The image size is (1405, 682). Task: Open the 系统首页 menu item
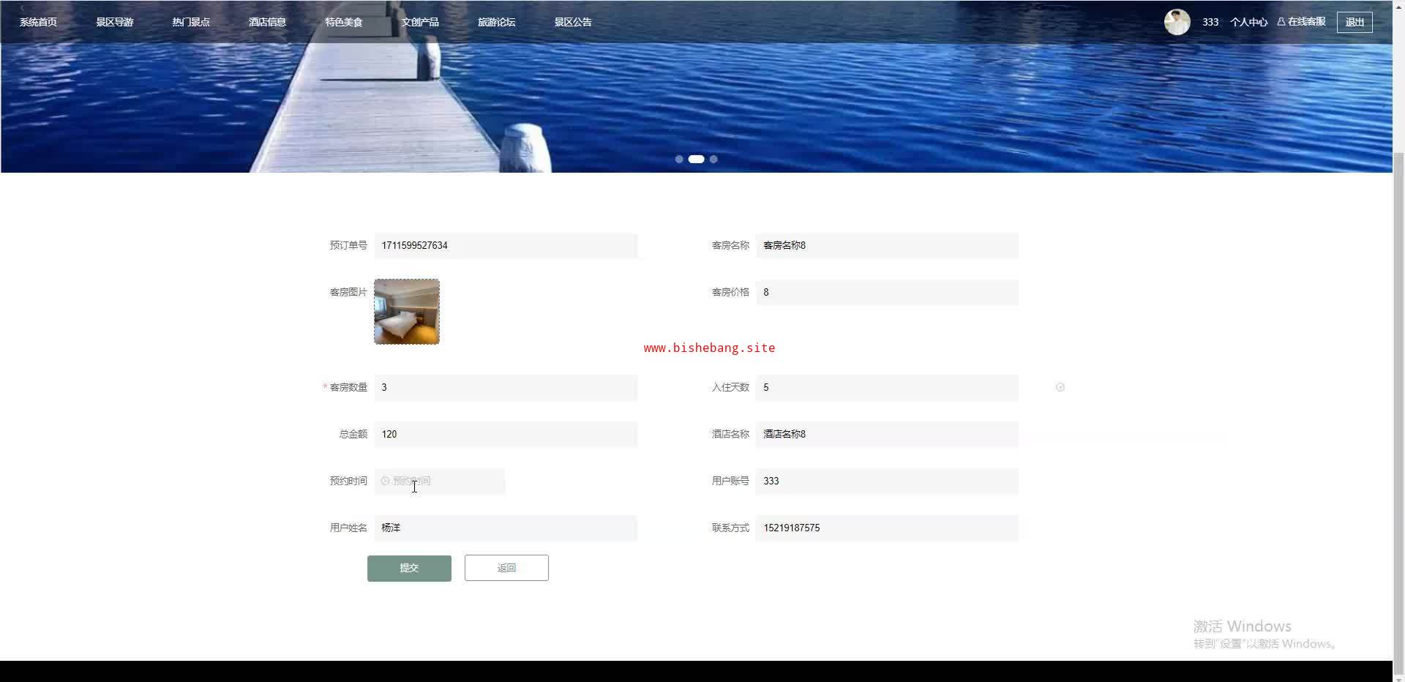[x=38, y=22]
